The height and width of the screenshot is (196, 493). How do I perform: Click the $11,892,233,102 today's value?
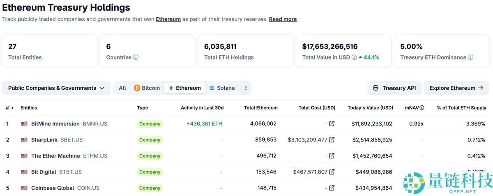[x=372, y=124]
